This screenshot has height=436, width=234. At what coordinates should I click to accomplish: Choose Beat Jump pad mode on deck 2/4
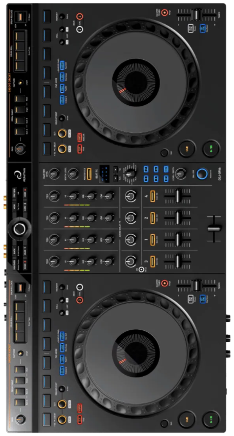pyautogui.click(x=62, y=76)
